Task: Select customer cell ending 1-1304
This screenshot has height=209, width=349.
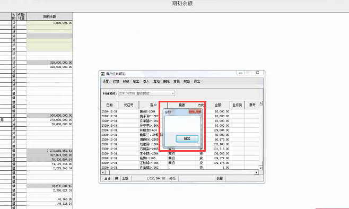Action: (x=153, y=163)
